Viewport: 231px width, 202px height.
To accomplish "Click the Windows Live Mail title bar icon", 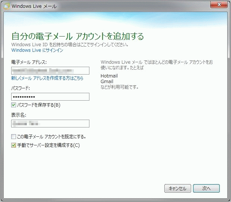I will pyautogui.click(x=7, y=6).
